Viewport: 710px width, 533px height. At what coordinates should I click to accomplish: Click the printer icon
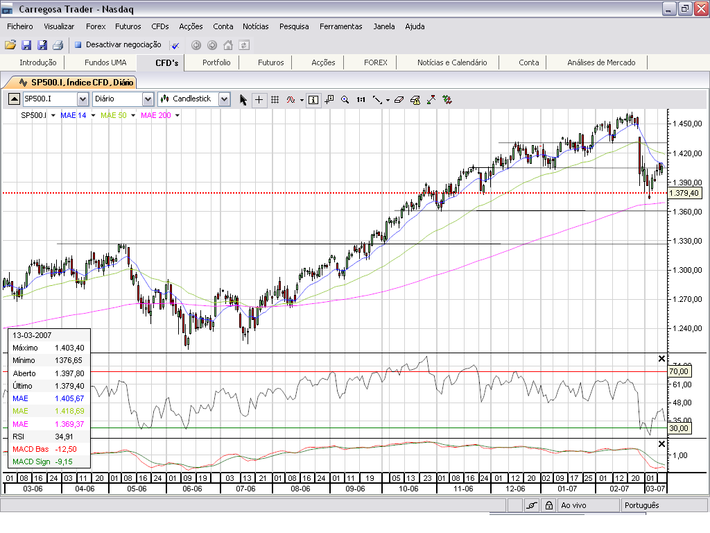click(58, 45)
